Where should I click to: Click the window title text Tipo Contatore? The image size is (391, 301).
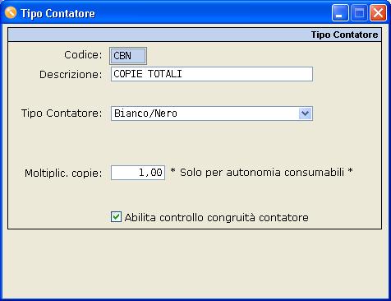point(57,13)
